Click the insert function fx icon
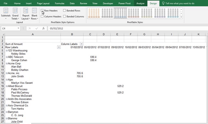The height and width of the screenshot is (124, 208). (43, 28)
